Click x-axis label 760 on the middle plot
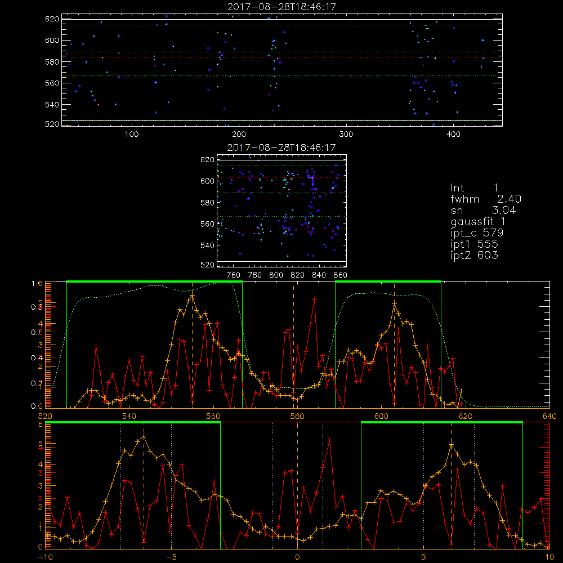This screenshot has height=563, width=563. [x=234, y=275]
